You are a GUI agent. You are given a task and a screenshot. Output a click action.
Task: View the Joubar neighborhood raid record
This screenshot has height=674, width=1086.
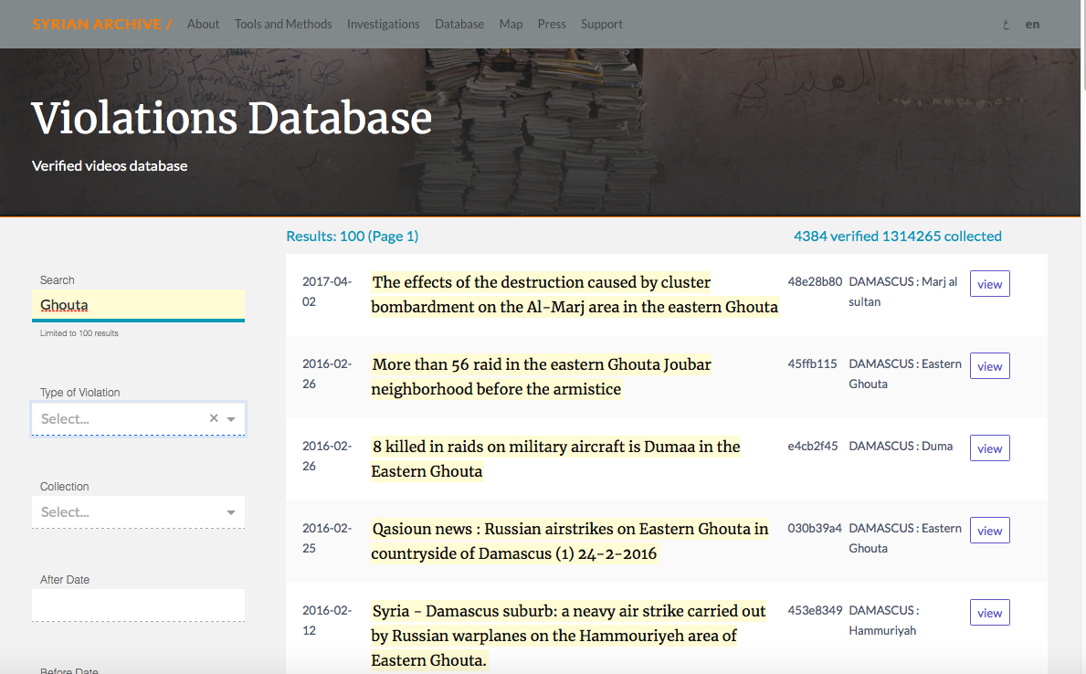coord(989,366)
